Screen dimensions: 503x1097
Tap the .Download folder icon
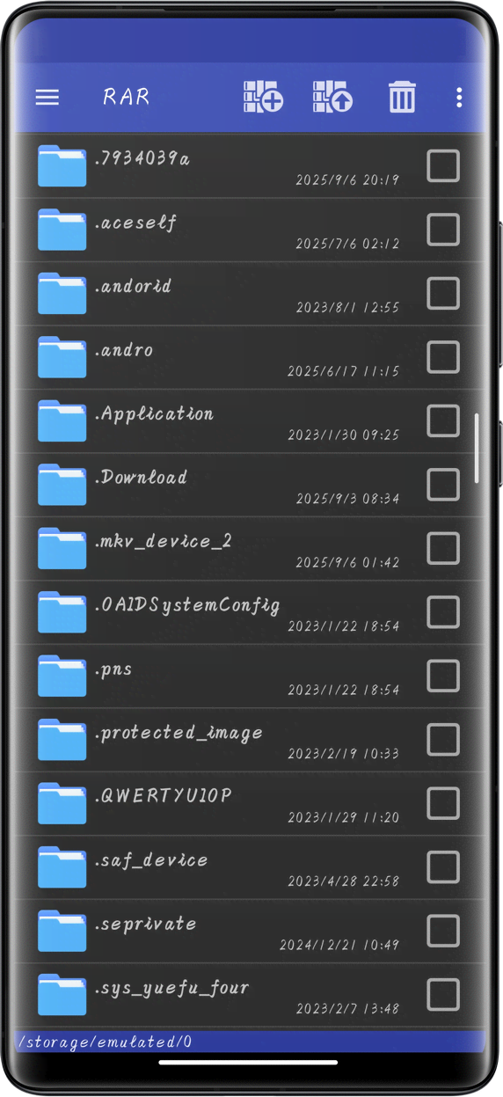click(x=62, y=485)
